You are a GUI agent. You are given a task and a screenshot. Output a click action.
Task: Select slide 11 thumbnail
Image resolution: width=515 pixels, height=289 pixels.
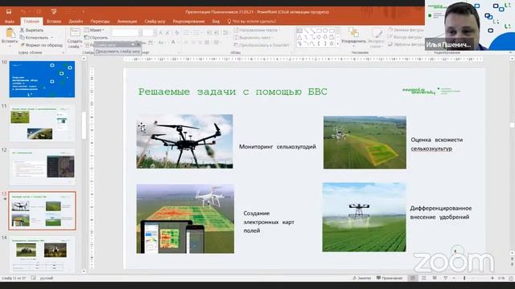pos(42,123)
